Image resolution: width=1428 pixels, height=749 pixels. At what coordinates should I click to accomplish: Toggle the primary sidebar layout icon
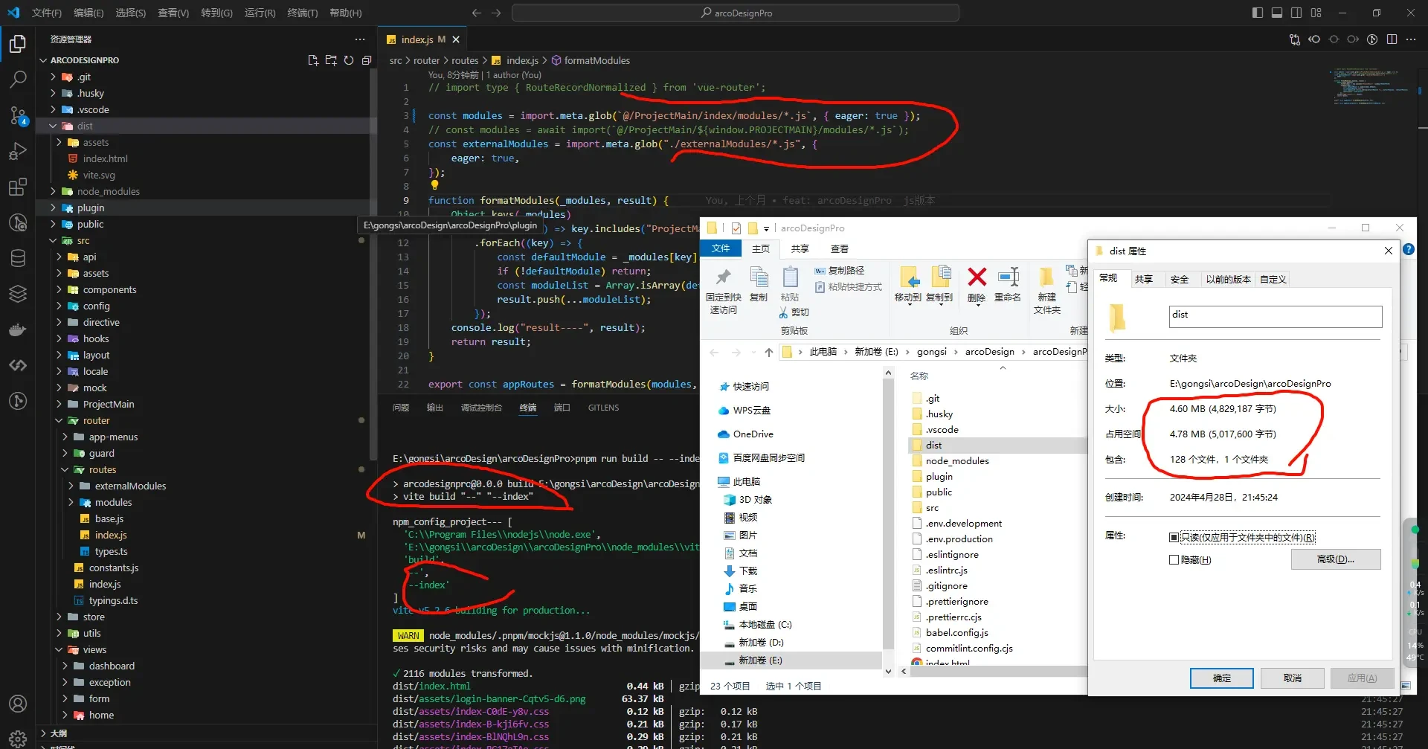coord(1258,13)
